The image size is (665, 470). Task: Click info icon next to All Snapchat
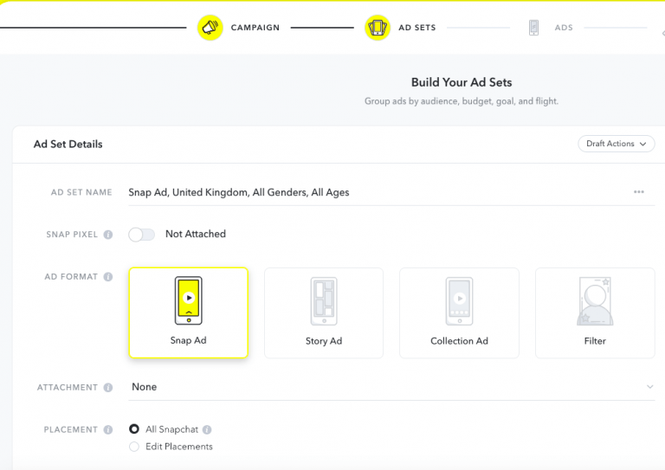coord(208,429)
